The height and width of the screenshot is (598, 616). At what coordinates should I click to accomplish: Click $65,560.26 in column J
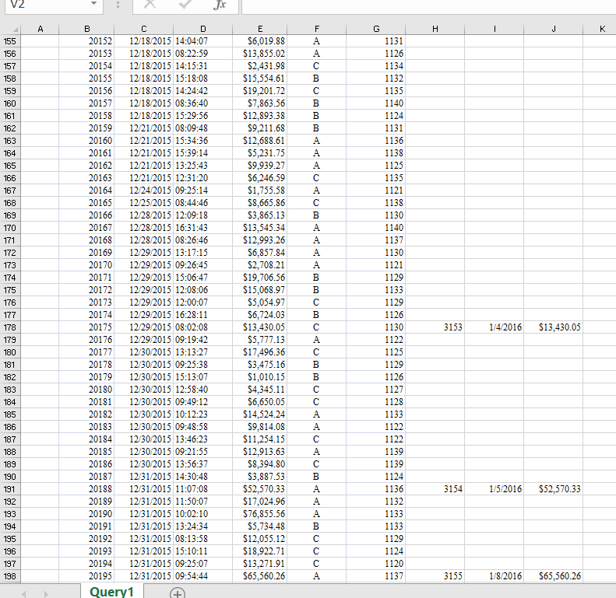pyautogui.click(x=554, y=576)
